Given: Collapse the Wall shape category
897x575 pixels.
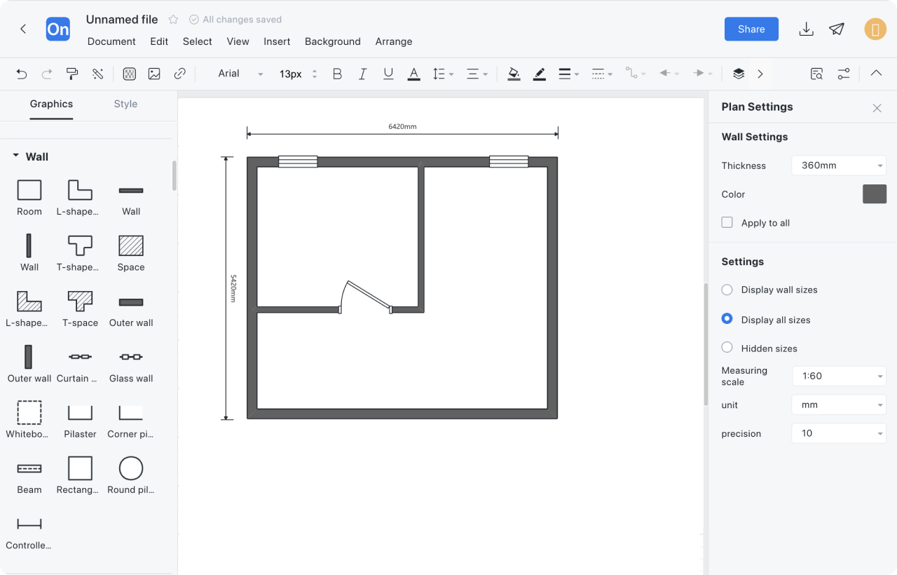Looking at the screenshot, I should (16, 156).
